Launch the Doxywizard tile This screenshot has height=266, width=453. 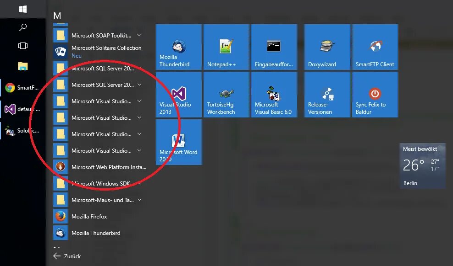click(x=327, y=47)
